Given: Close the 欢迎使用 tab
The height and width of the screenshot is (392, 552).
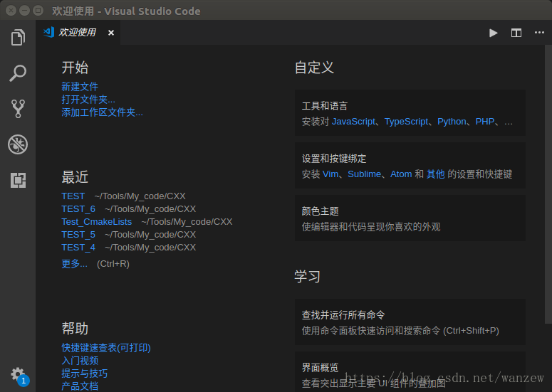Looking at the screenshot, I should coord(111,33).
